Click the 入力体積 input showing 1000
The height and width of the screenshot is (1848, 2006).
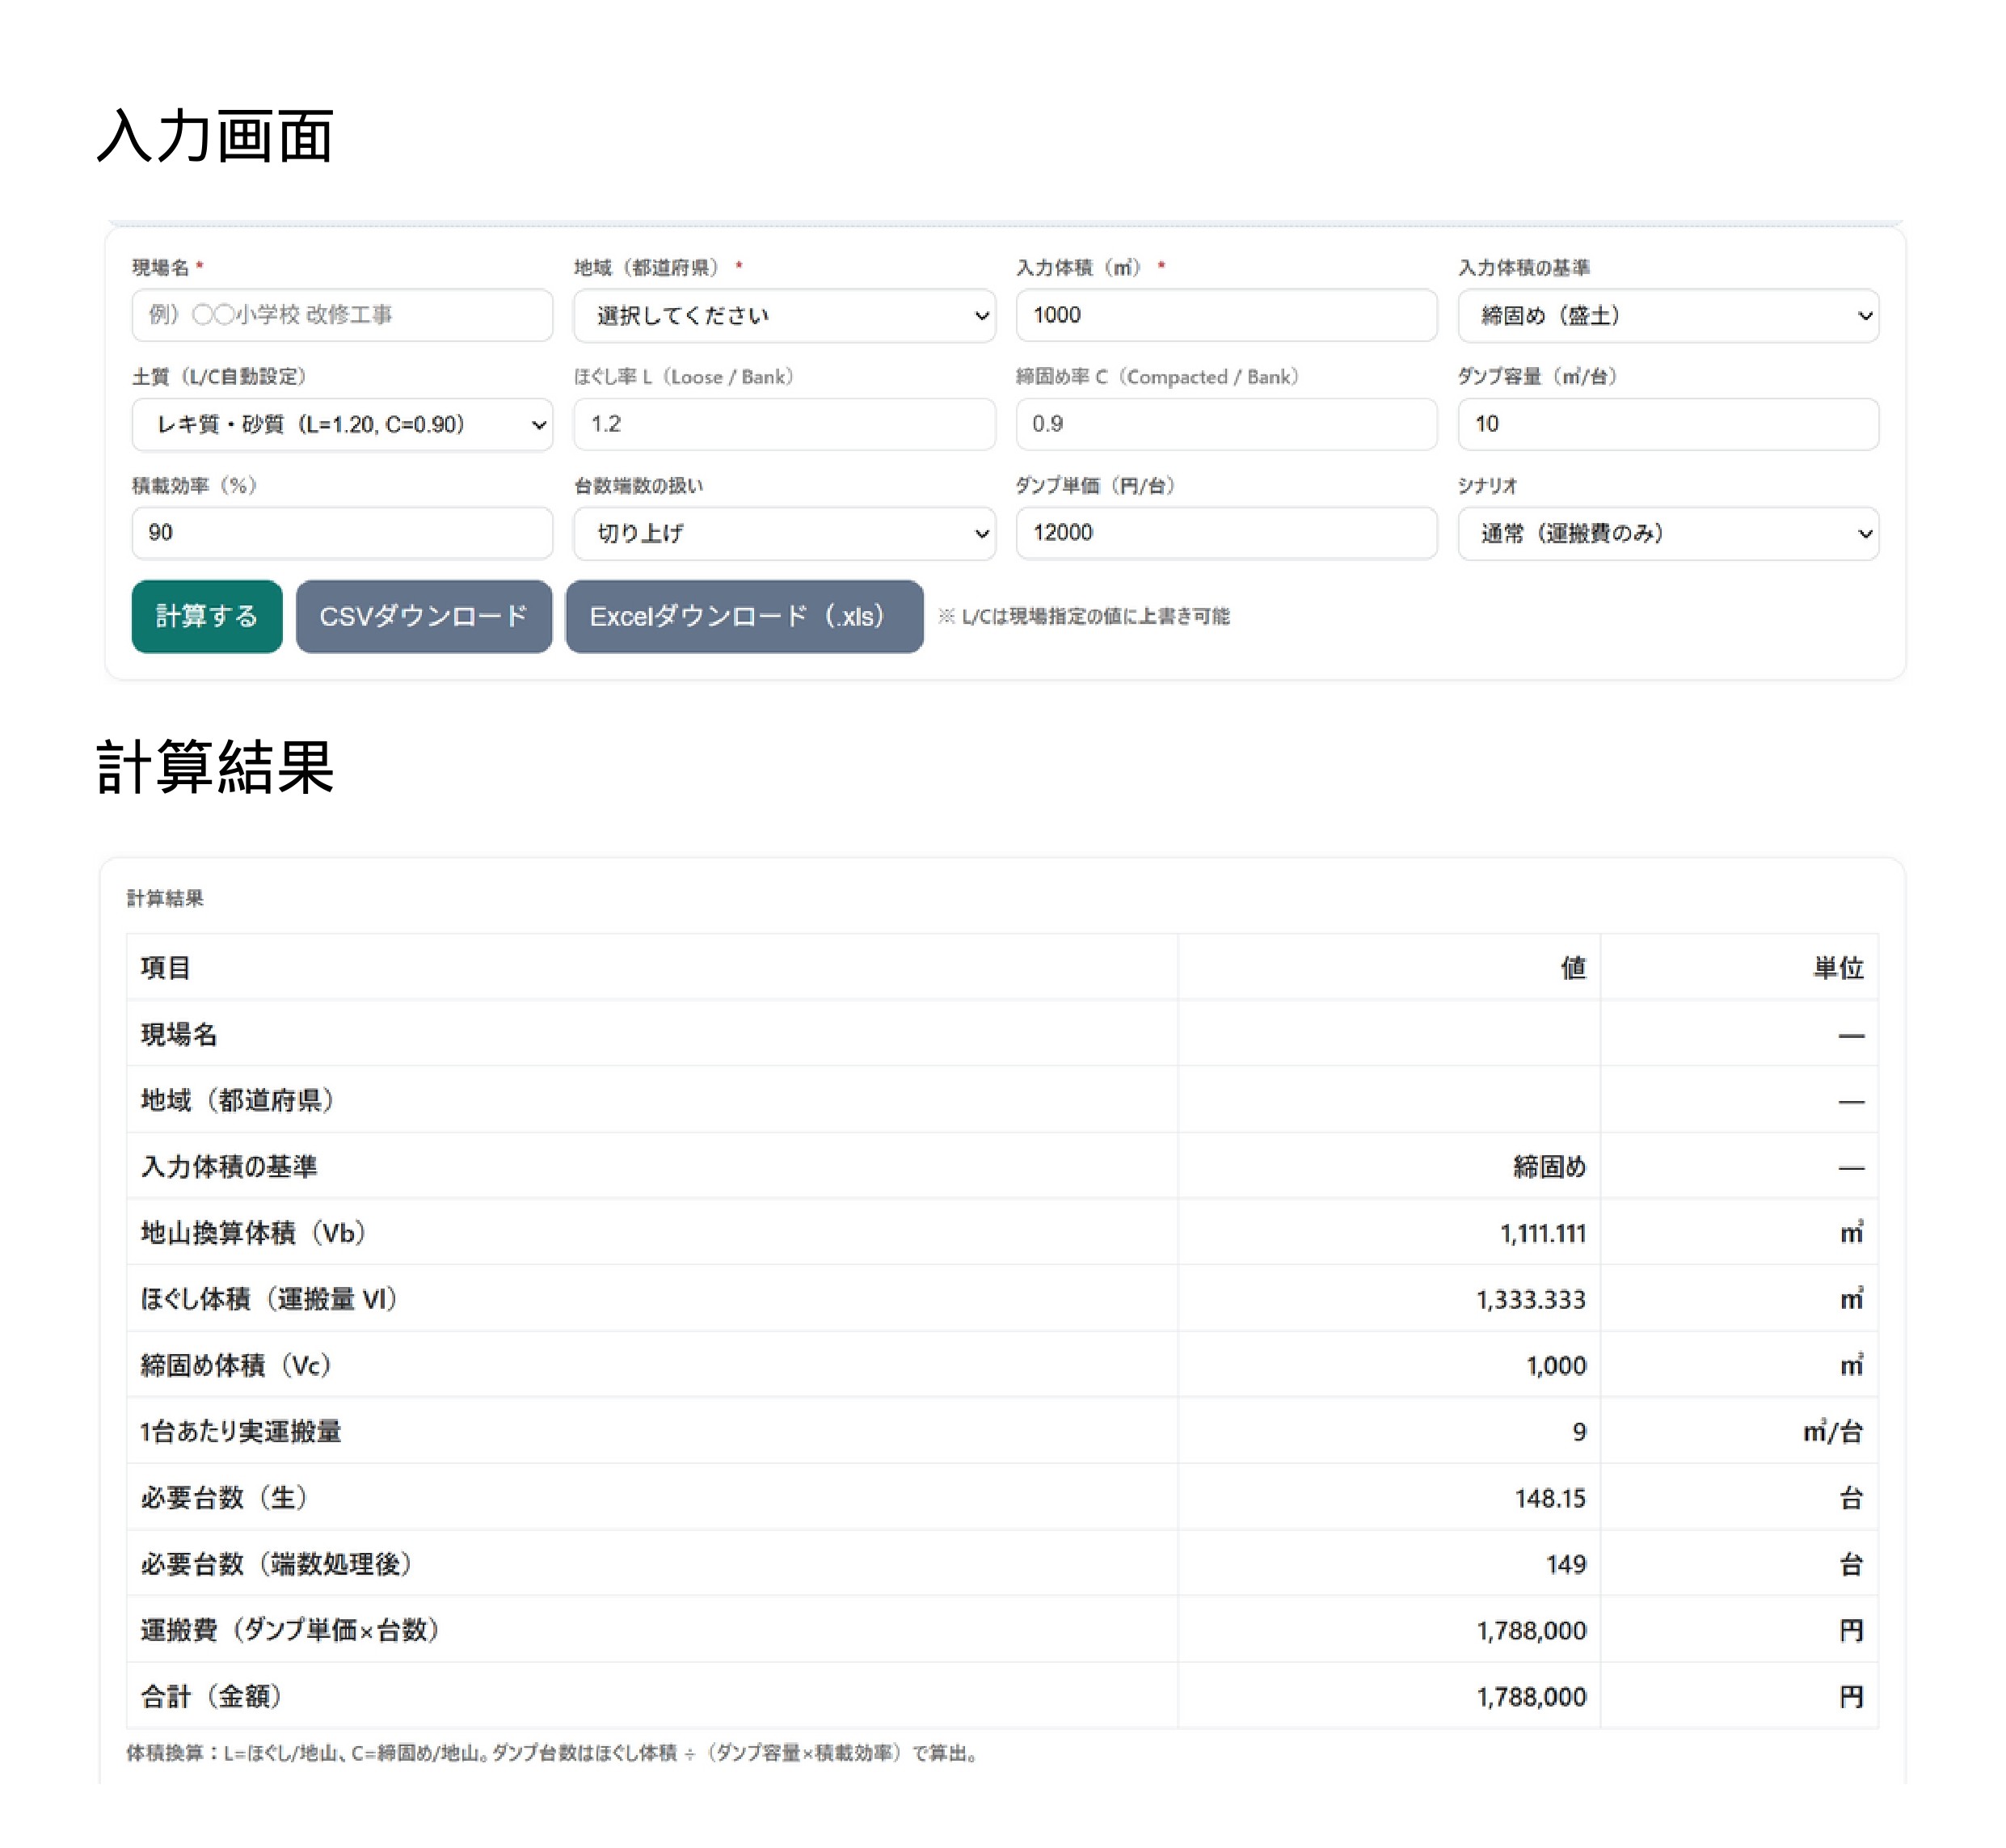coord(1225,315)
